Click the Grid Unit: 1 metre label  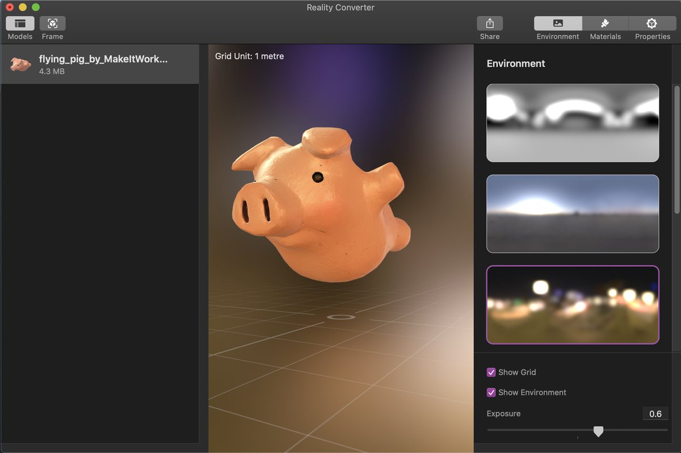[250, 56]
